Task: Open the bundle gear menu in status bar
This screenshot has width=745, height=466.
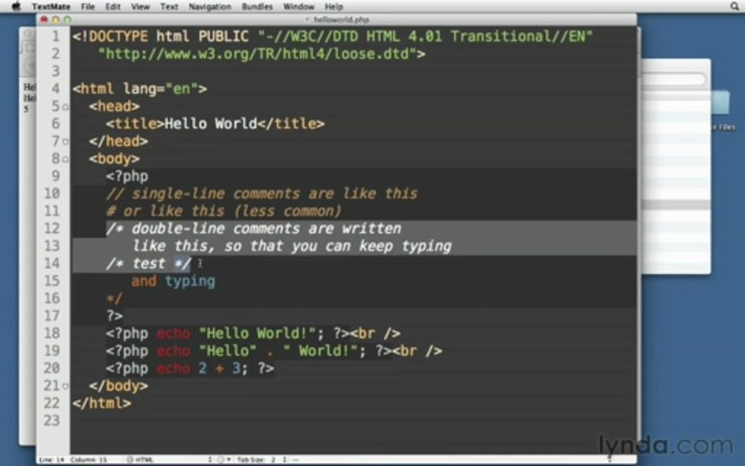Action: click(223, 460)
